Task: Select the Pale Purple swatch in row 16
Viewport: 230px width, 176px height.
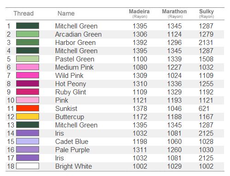Action: pyautogui.click(x=28, y=149)
